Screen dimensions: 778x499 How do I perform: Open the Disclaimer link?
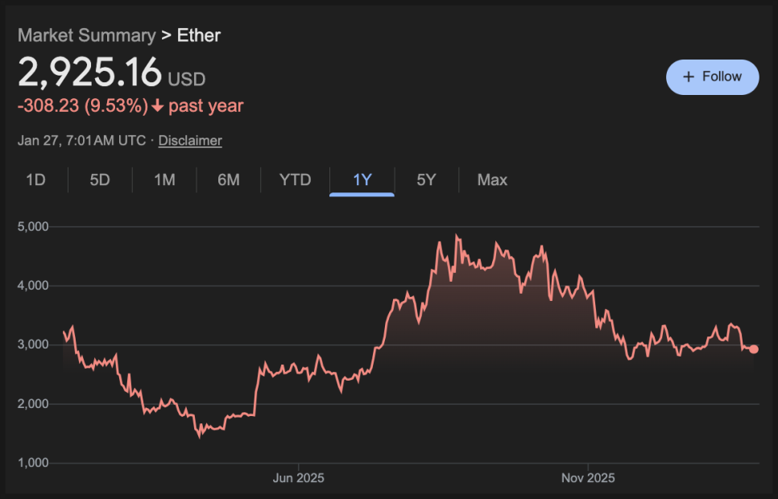[x=190, y=140]
